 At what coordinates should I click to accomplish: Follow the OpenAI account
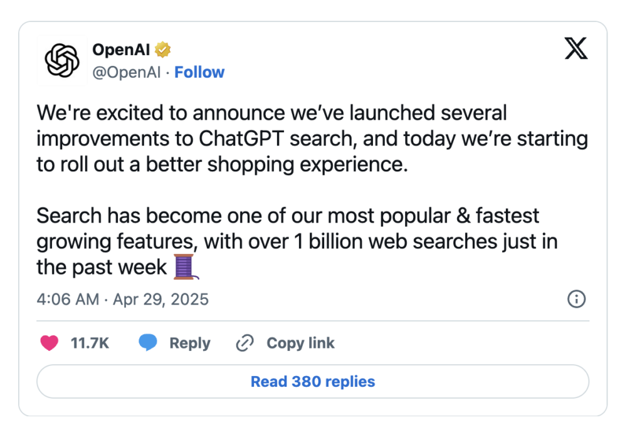199,72
